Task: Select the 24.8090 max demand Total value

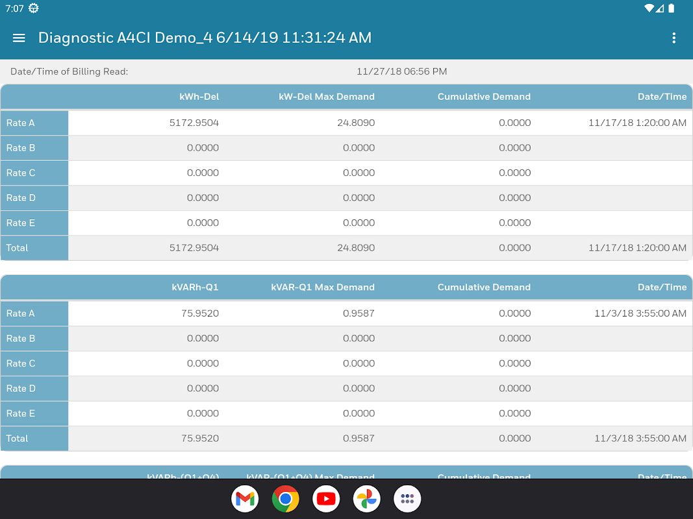Action: click(356, 248)
